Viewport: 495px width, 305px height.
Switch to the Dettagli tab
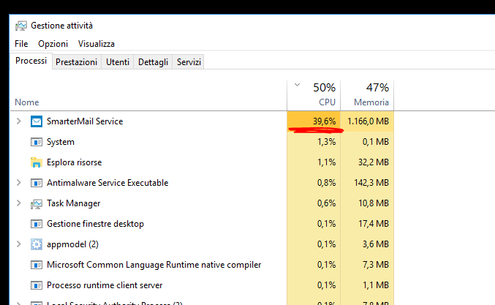[153, 62]
